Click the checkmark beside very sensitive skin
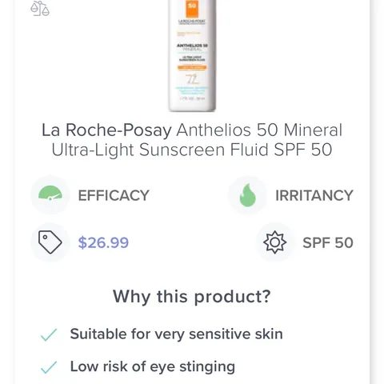384x384 pixels. [49, 334]
